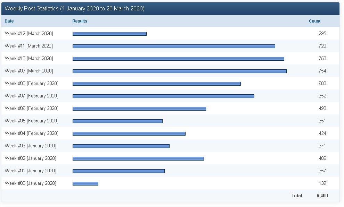Click the Weekly Post Statistics title bar

170,9
